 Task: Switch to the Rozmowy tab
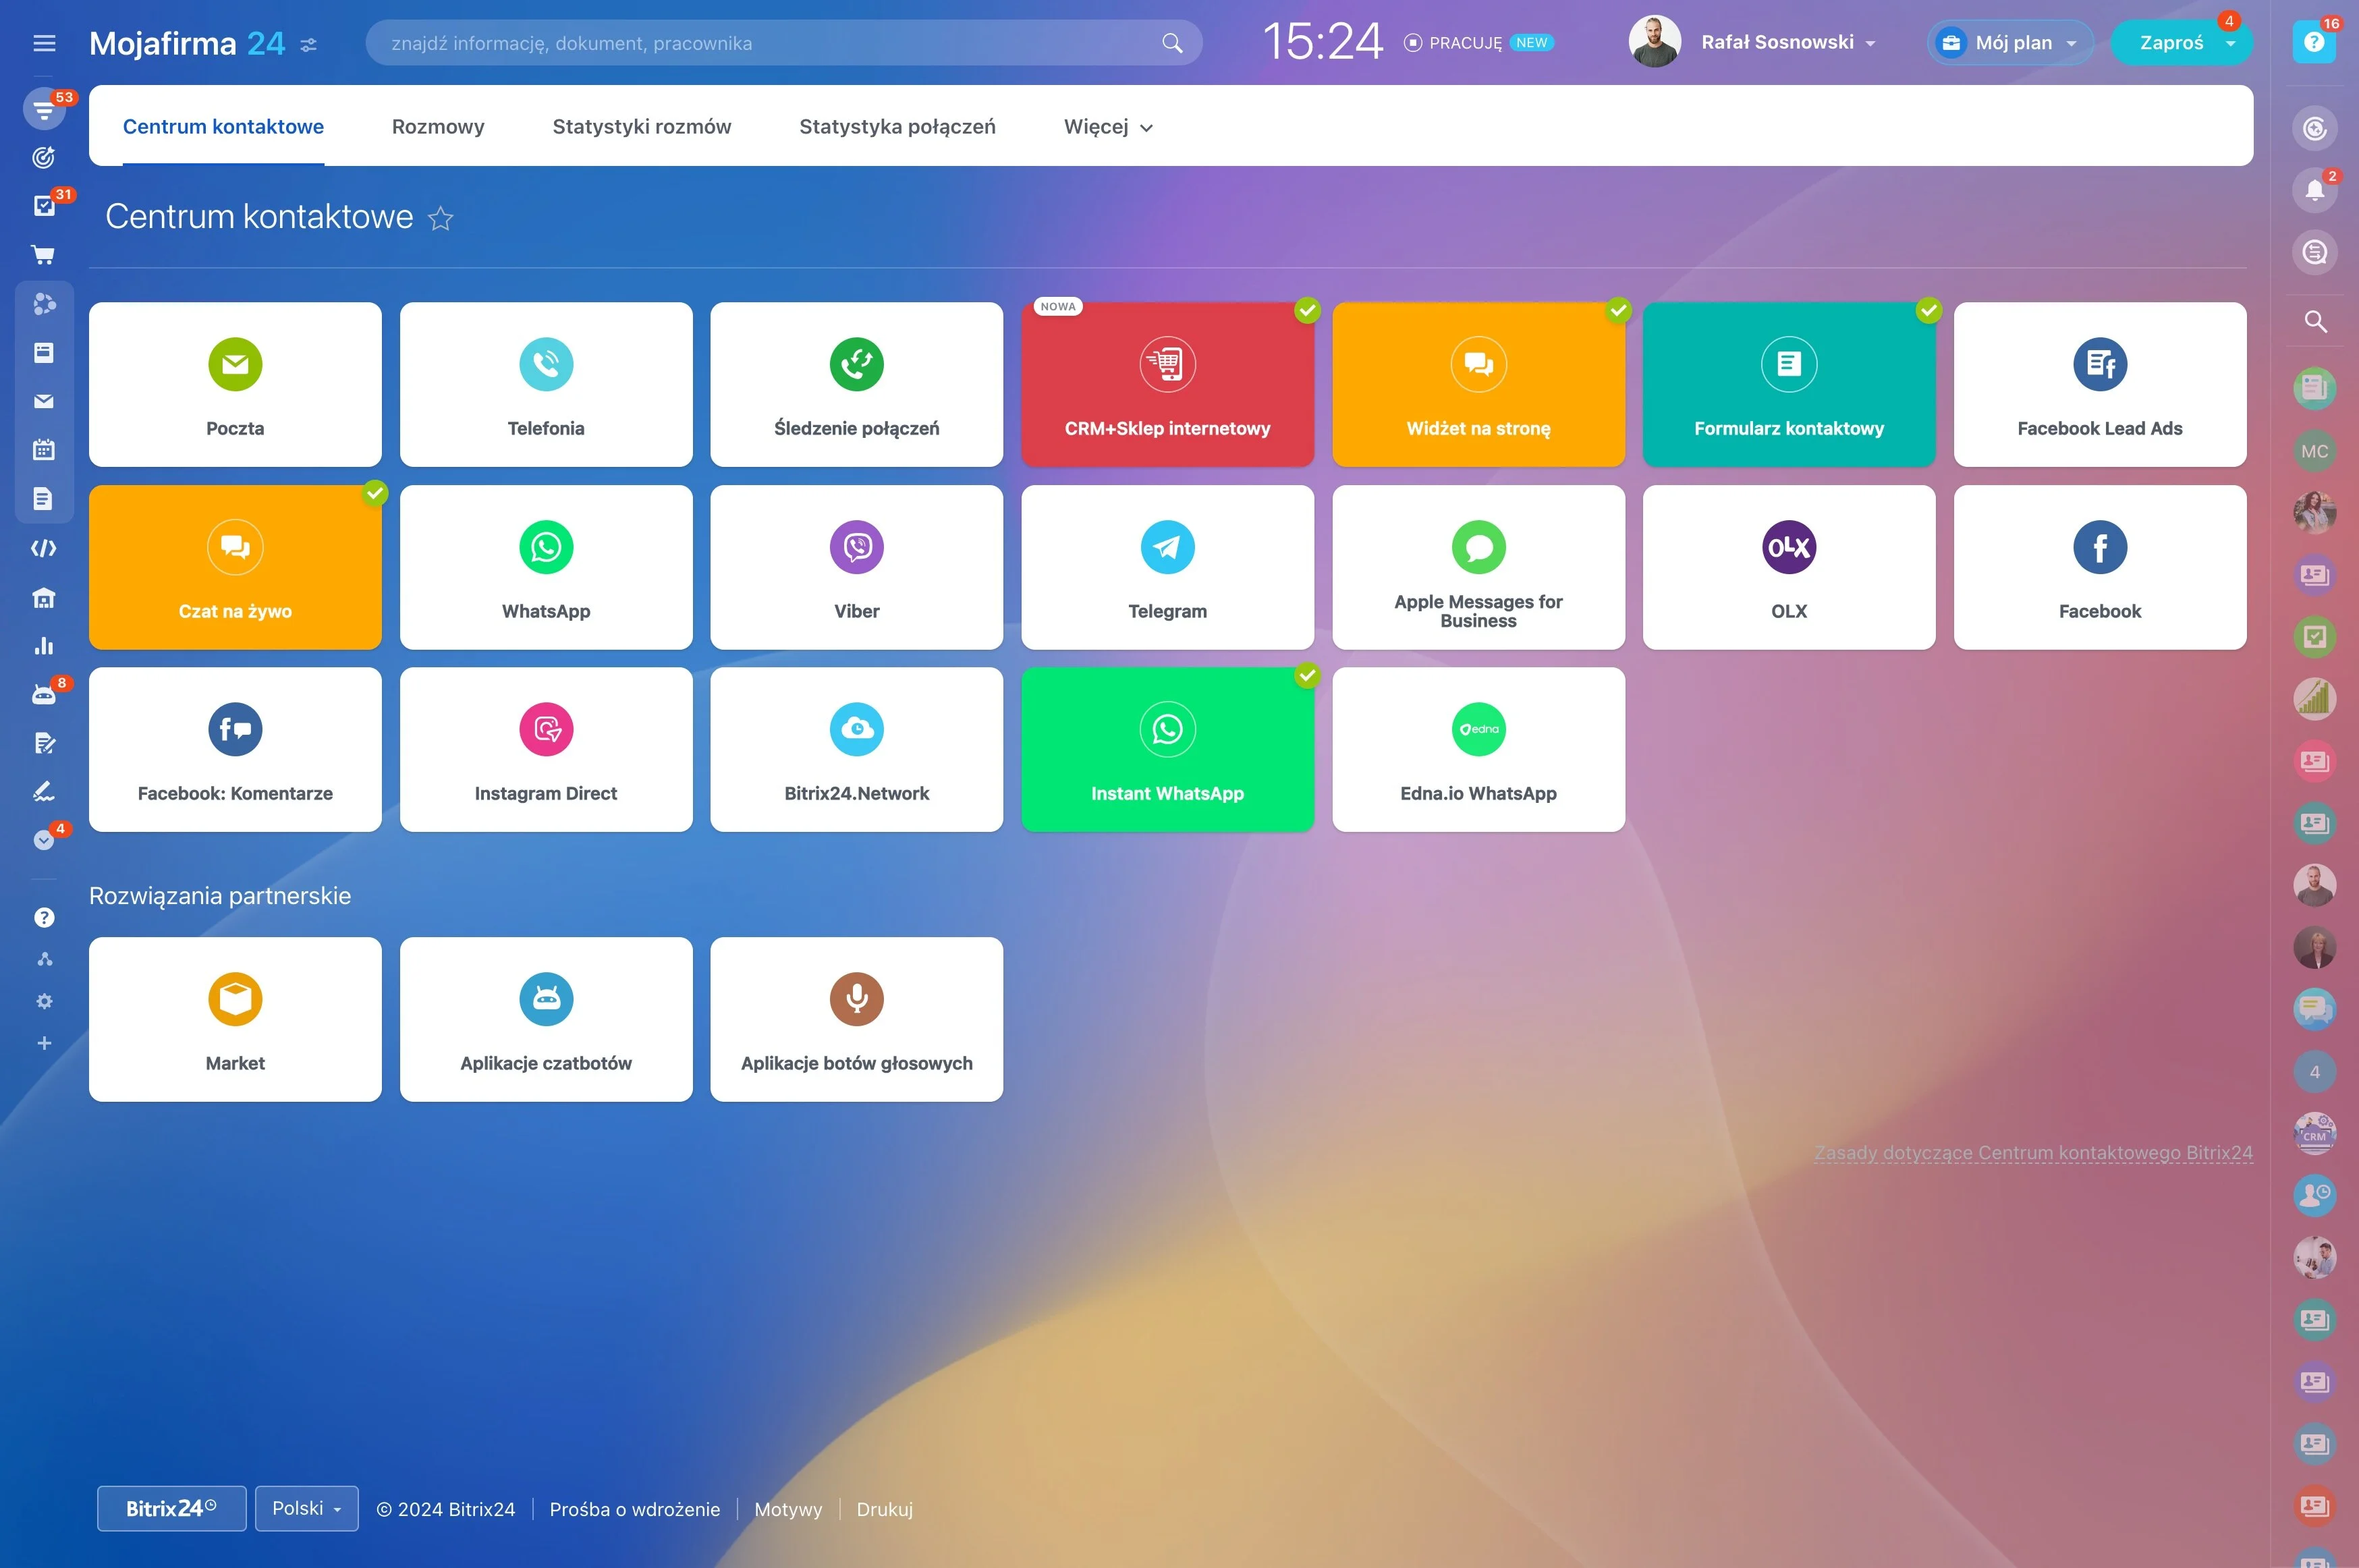pyautogui.click(x=438, y=127)
